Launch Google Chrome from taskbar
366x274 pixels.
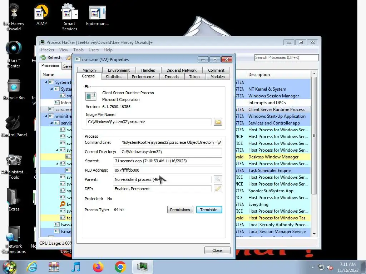coord(120,267)
